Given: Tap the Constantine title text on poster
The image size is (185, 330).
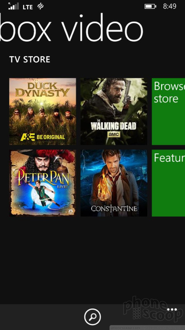Looking at the screenshot, I should [114, 208].
